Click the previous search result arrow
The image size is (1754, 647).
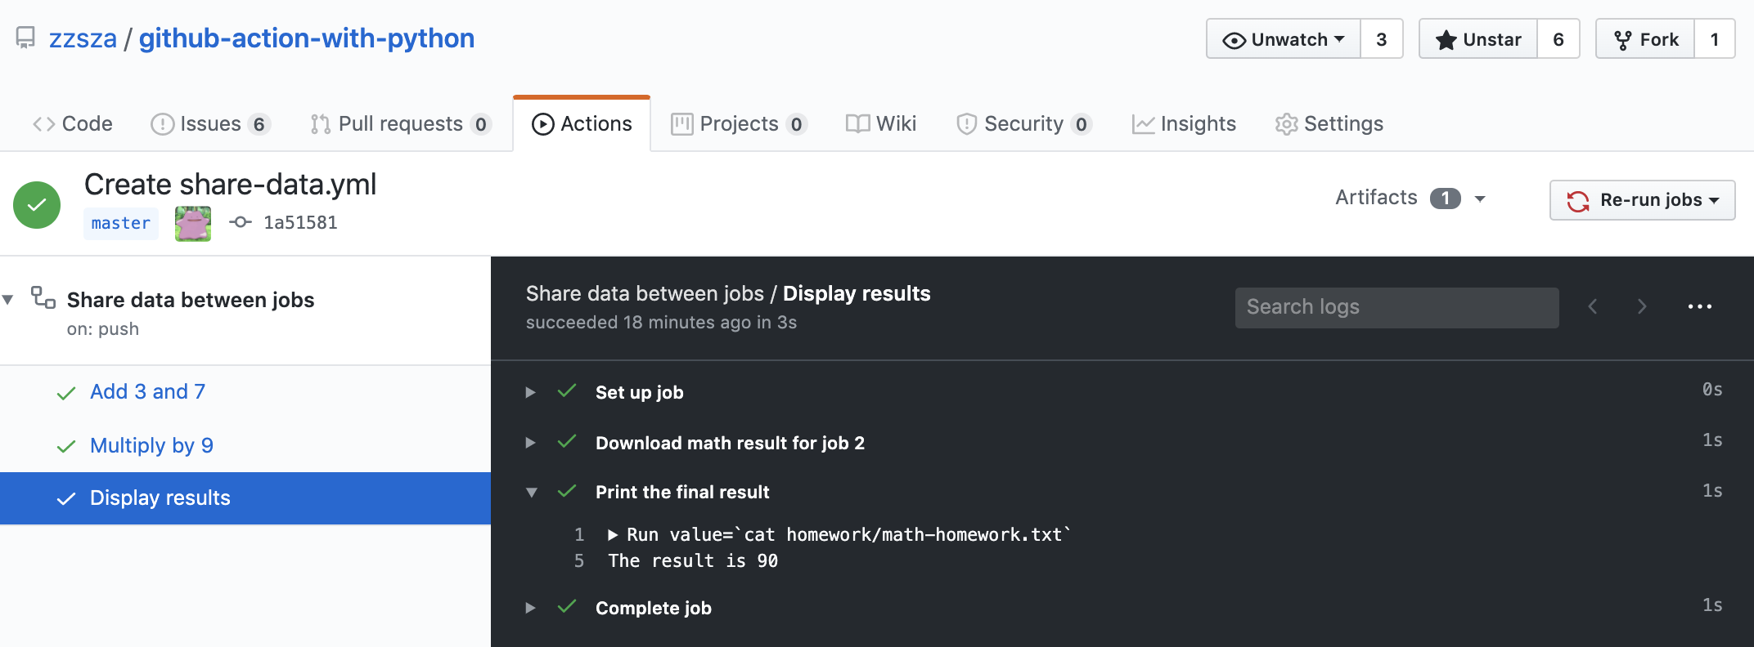[x=1592, y=307]
